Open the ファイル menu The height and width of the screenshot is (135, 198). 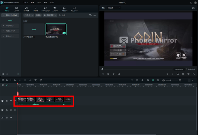click(x=25, y=3)
